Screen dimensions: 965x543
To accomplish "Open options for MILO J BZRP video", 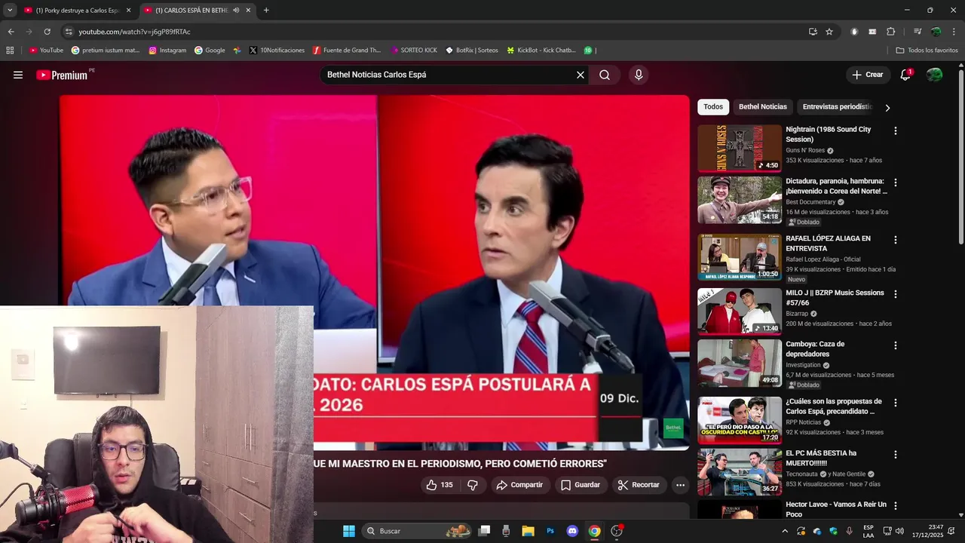I will pos(895,294).
